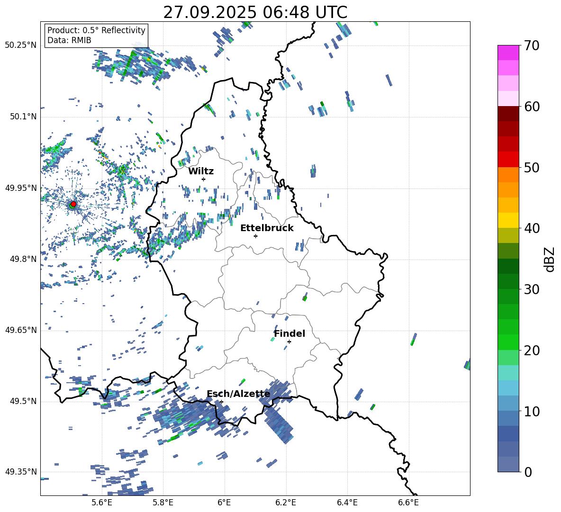The image size is (561, 512).
Task: Click the 49.8°N latitude label
Action: [23, 259]
